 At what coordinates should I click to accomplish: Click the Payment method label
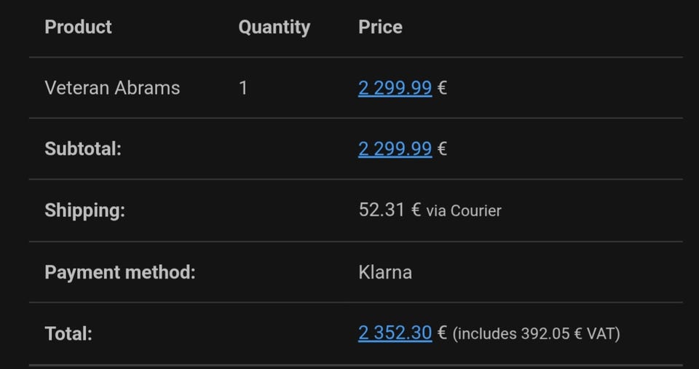[120, 272]
